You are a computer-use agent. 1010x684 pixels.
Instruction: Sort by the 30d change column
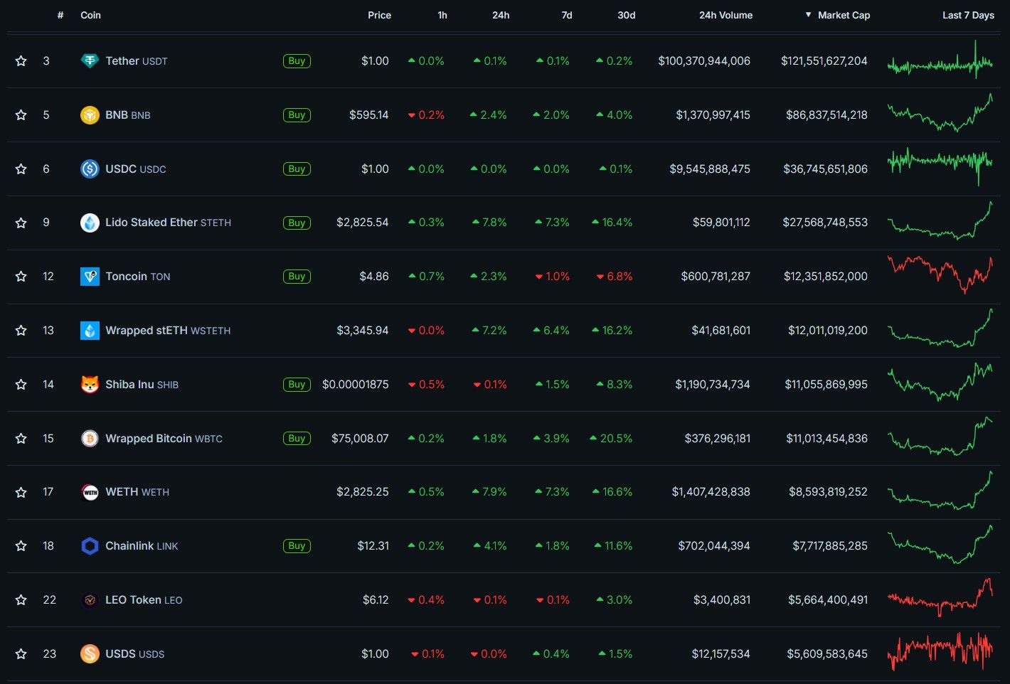[x=626, y=15]
